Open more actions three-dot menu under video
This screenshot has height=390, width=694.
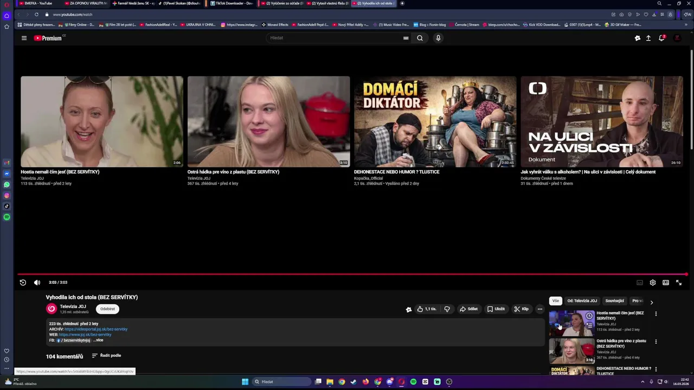(539, 309)
